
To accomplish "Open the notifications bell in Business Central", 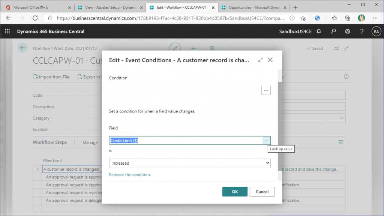I will point(319,31).
